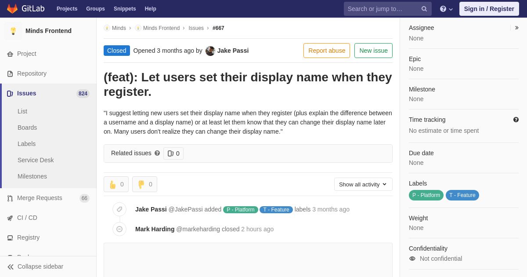Viewport: 527px width, 277px height.
Task: Click the New issue button
Action: 373,51
